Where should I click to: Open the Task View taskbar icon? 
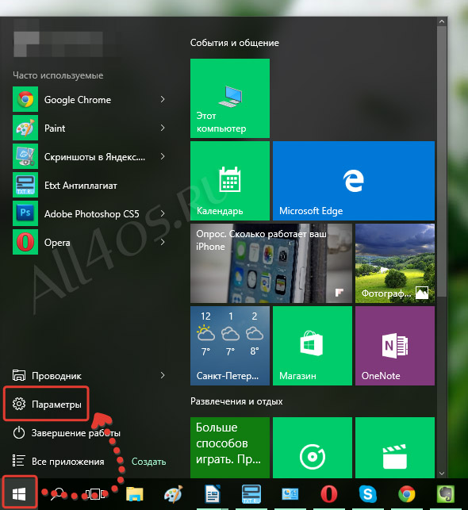click(95, 494)
